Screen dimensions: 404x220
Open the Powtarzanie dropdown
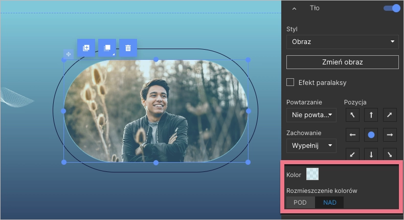[x=311, y=115]
